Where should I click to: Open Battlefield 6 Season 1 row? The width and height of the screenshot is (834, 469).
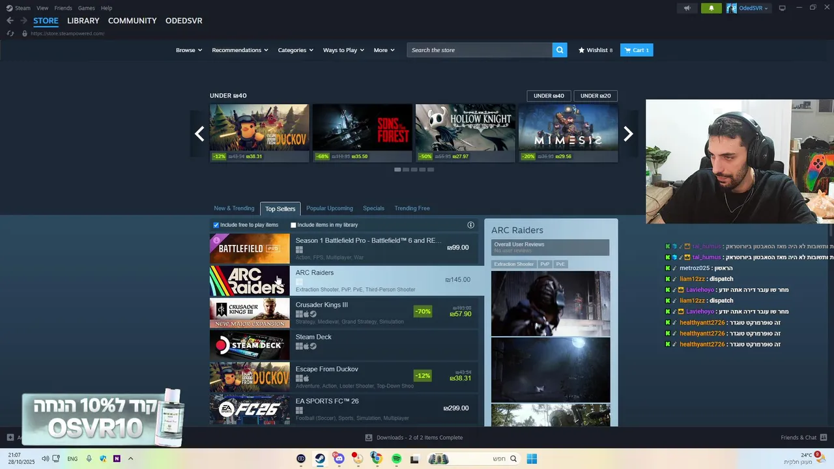point(344,248)
